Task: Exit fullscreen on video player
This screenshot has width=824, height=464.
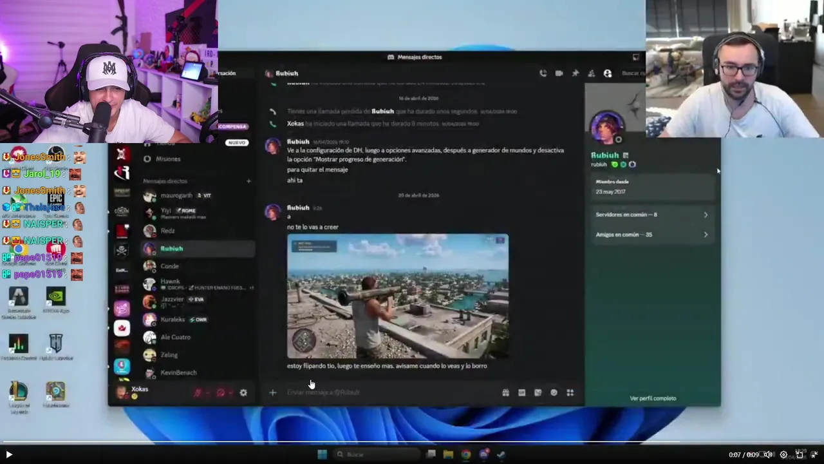Action: [x=814, y=454]
